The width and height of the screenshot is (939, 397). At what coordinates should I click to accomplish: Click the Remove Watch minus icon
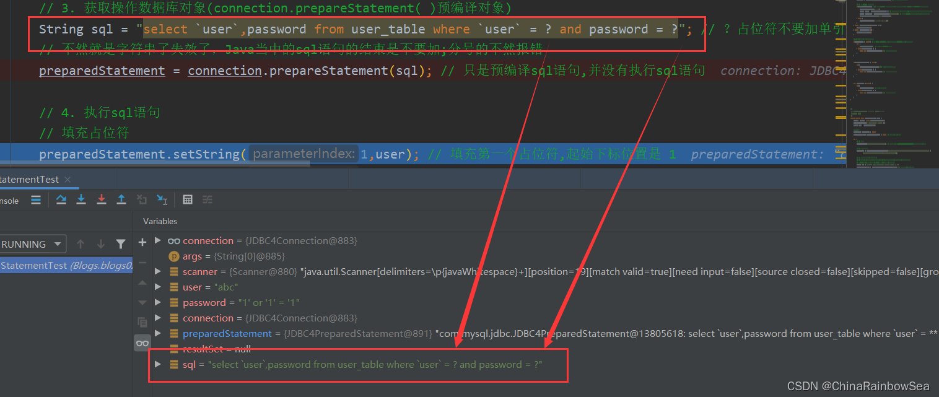pos(142,262)
